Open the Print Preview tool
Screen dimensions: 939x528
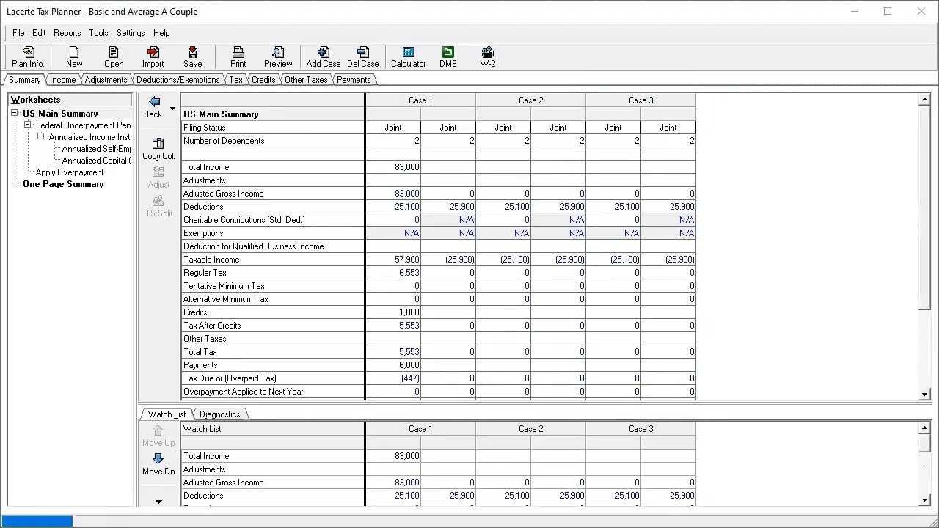[x=278, y=56]
